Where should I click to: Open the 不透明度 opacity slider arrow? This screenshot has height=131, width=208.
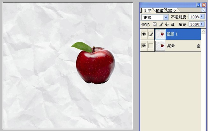pos(202,17)
